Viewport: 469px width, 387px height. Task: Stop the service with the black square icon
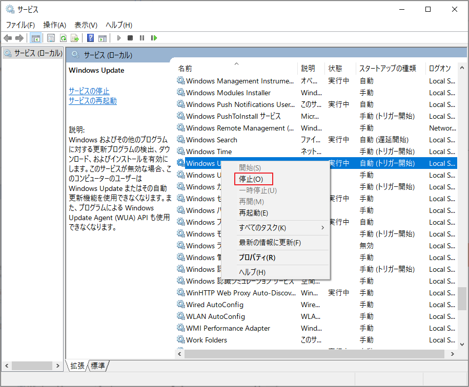point(130,37)
